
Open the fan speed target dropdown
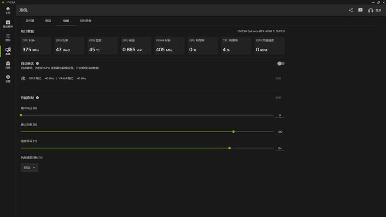pyautogui.click(x=29, y=167)
